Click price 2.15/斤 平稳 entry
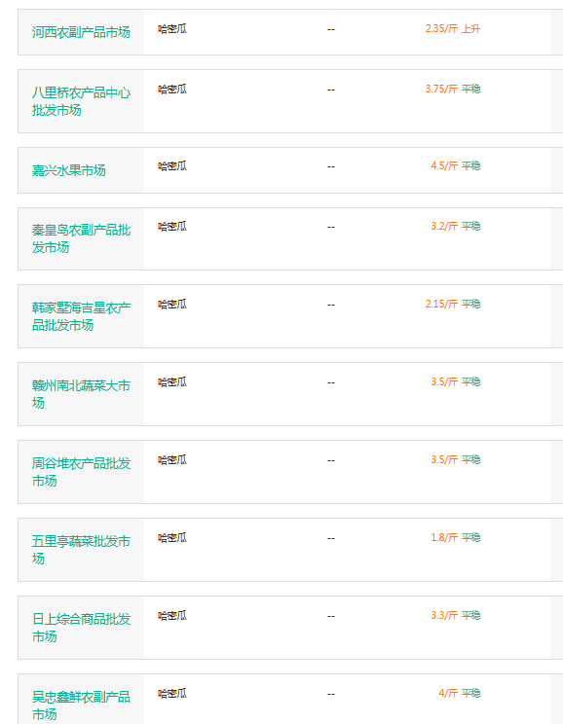Image resolution: width=563 pixels, height=724 pixels. [453, 304]
